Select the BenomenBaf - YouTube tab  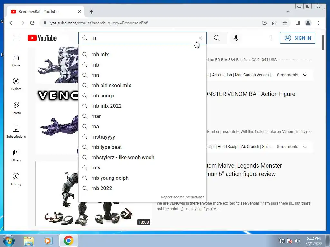point(46,12)
